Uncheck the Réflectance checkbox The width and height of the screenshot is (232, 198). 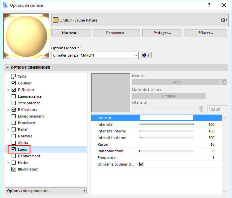(x=14, y=110)
